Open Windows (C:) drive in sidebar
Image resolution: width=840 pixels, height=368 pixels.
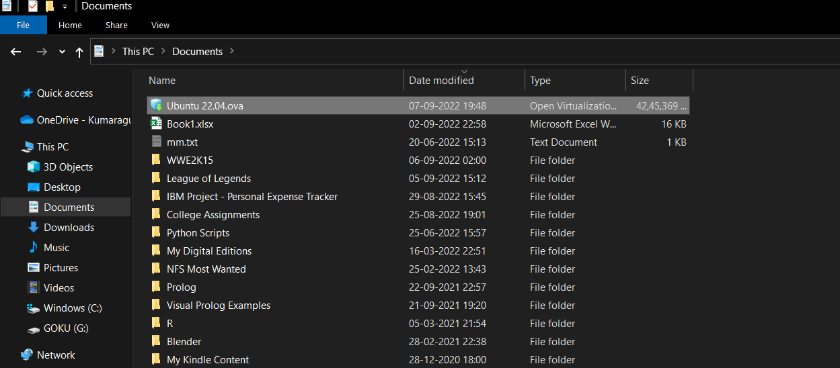click(73, 308)
